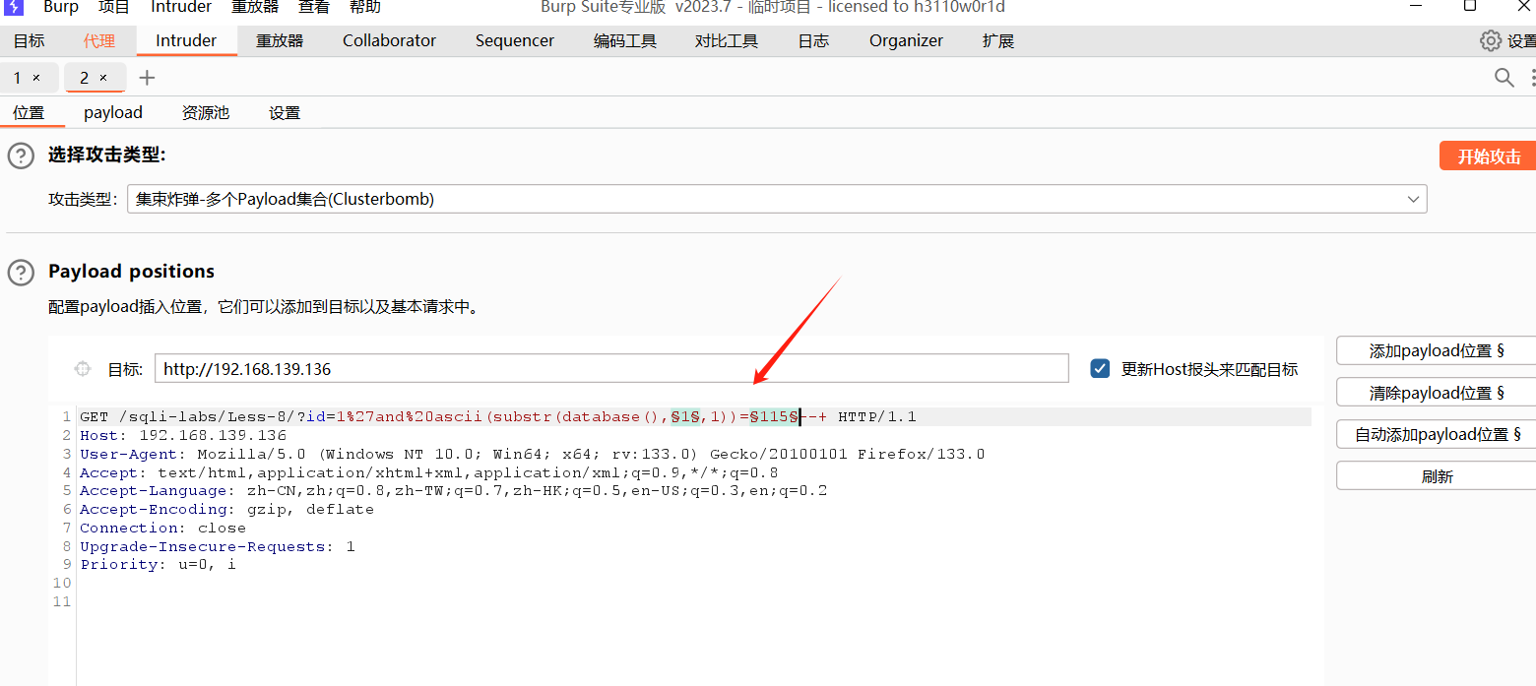Select the Intruder main tab
1536x686 pixels.
click(186, 40)
